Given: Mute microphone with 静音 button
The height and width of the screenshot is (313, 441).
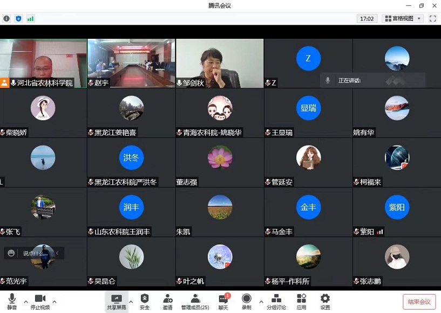Looking at the screenshot, I should pos(12,301).
